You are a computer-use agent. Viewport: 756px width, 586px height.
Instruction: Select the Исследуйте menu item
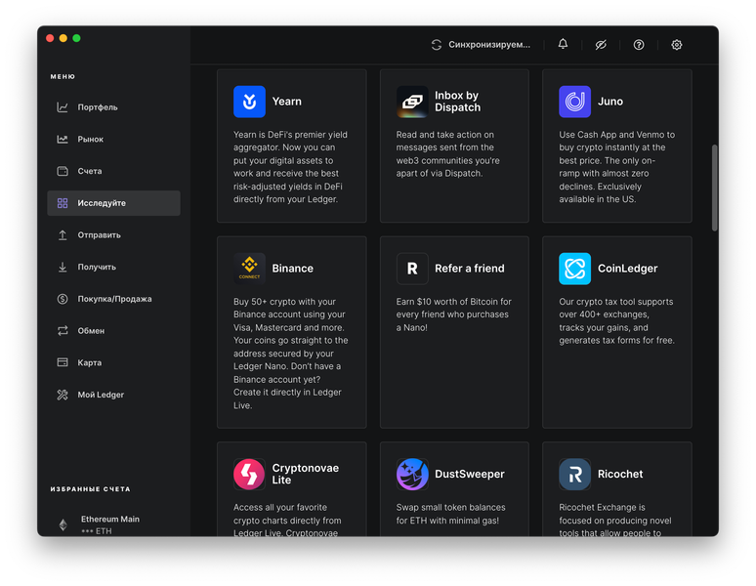pos(113,203)
